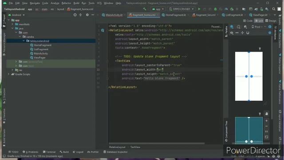Select the pan hand tool in preview
This screenshot has width=284, height=160.
pos(266,114)
